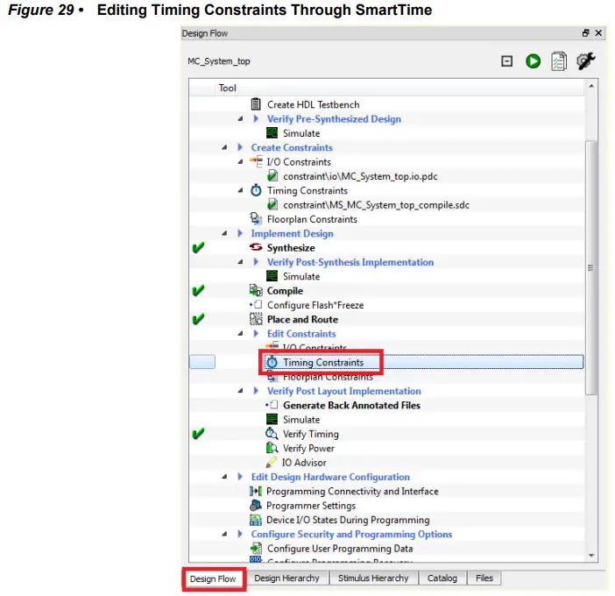Click the IO Advisor pencil icon
Image resolution: width=615 pixels, height=596 pixels.
pyautogui.click(x=272, y=463)
